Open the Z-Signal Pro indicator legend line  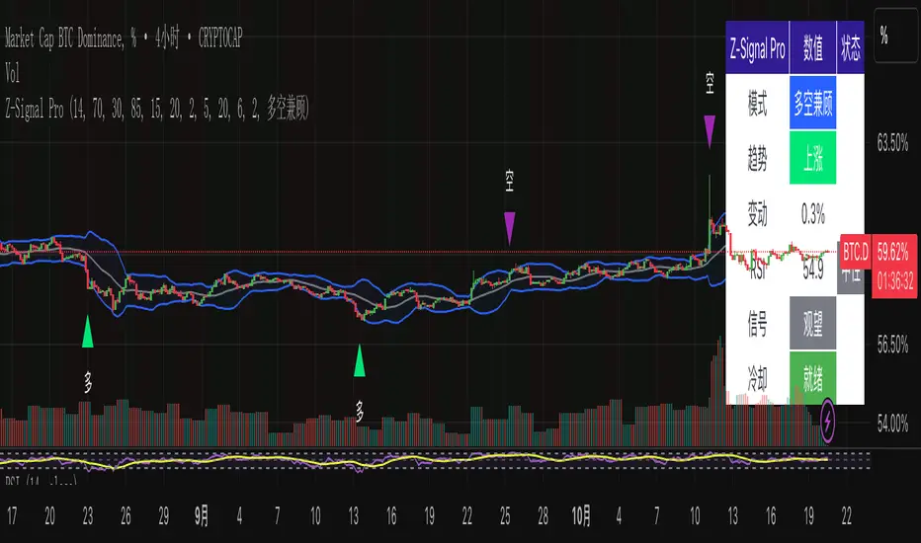point(157,109)
